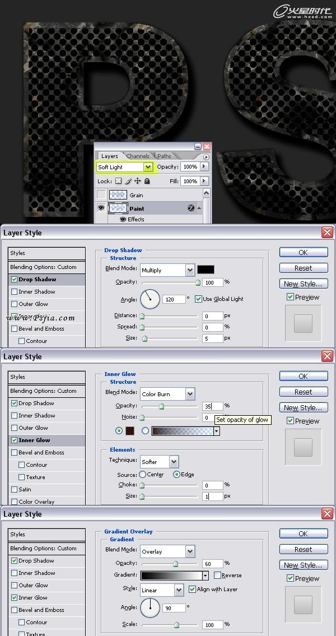
Task: Click the dark brown Inner Glow color swatch
Action: click(129, 431)
